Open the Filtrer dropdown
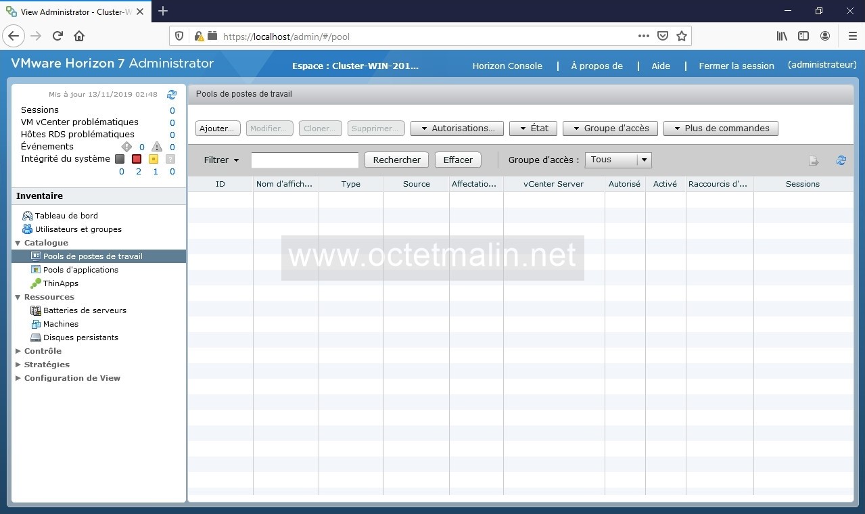The image size is (865, 514). [222, 160]
